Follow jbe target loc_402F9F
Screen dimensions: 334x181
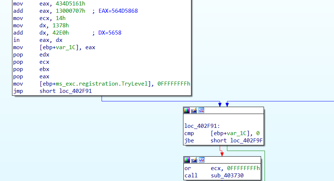[246, 140]
